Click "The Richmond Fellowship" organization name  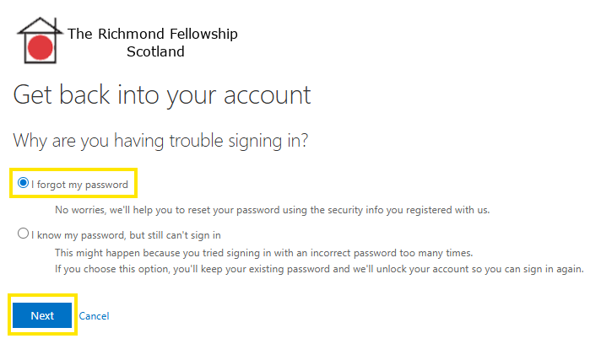click(152, 34)
